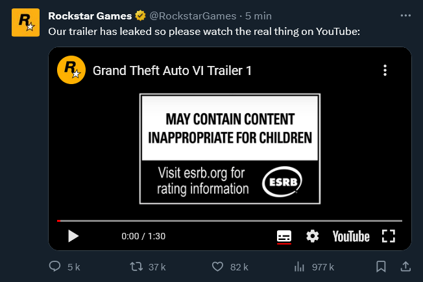Play the Grand Theft Auto VI trailer

coord(73,236)
